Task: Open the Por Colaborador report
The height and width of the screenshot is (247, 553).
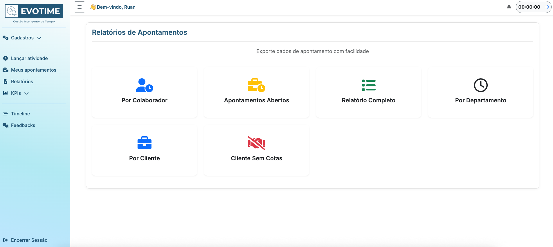Action: [145, 92]
